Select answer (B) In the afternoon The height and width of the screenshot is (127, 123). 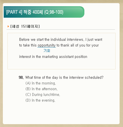coord(41,89)
